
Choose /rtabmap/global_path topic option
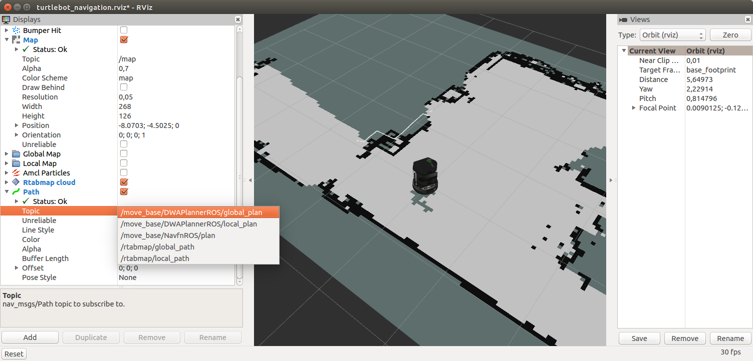(x=157, y=247)
